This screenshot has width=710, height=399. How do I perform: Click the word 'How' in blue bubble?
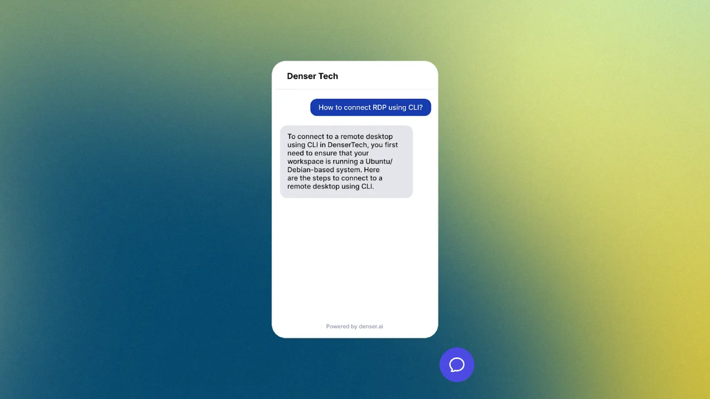(x=326, y=108)
